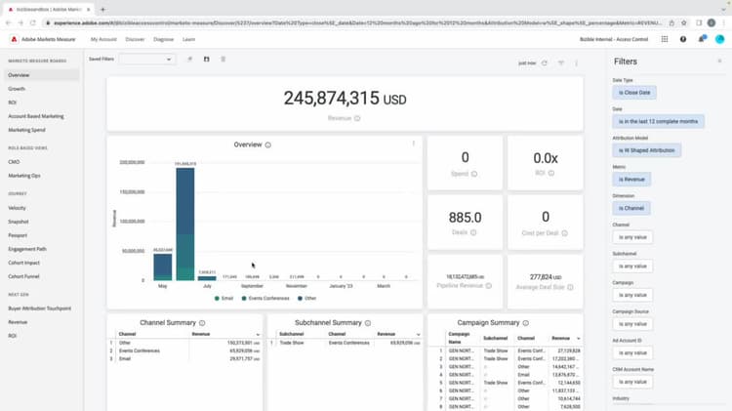Click info icon beside Spend tile
This screenshot has height=411, width=732.
pos(474,174)
